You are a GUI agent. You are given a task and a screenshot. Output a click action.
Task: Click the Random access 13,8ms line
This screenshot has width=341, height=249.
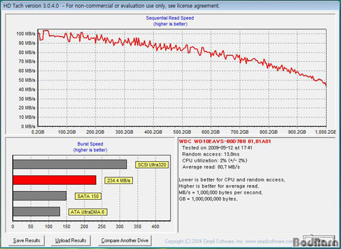(211, 154)
